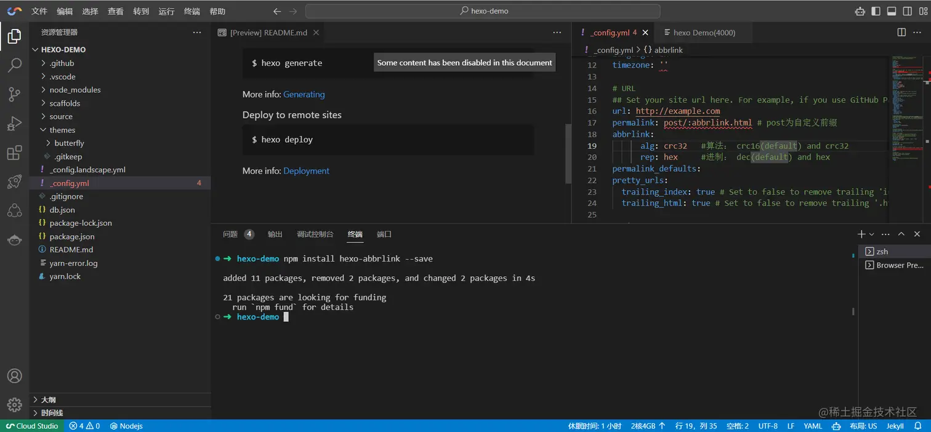This screenshot has width=931, height=432.
Task: Open the http://example.com URL in editor
Action: click(x=678, y=111)
